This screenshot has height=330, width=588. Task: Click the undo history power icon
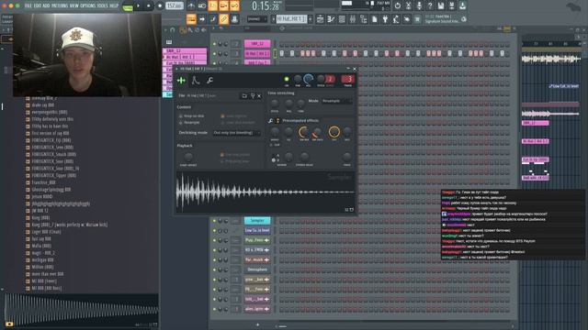click(398, 5)
